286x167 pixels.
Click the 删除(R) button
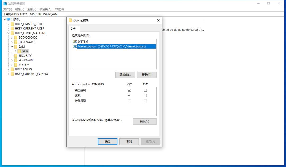(x=147, y=75)
